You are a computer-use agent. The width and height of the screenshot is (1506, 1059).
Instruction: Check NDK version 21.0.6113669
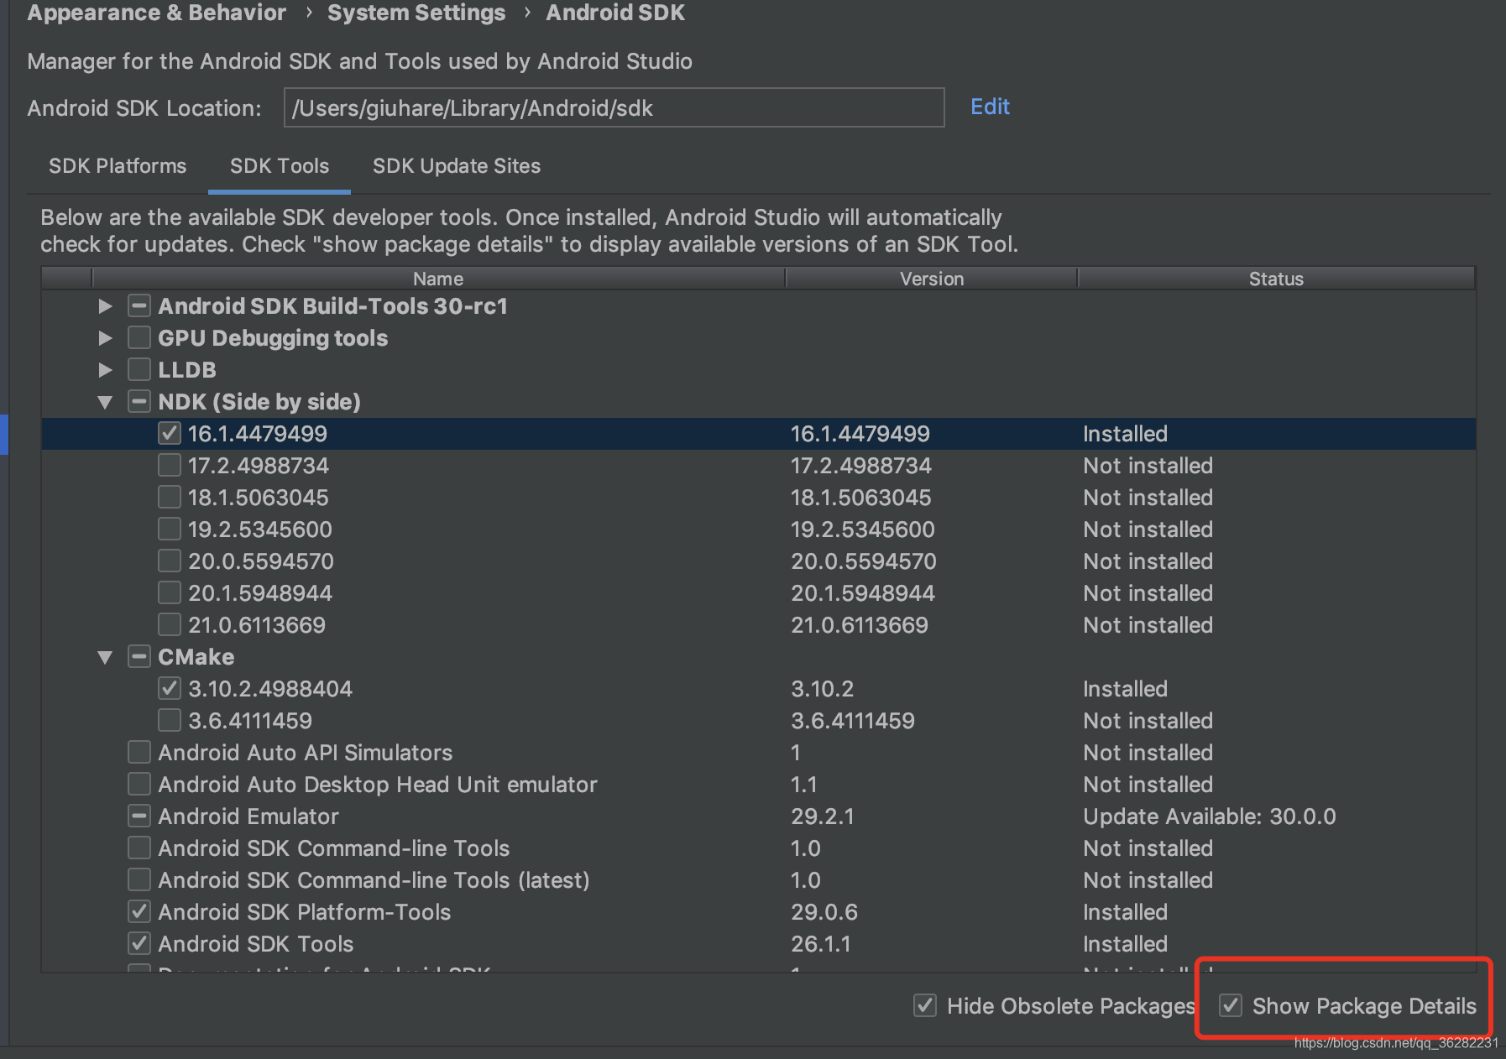click(x=170, y=624)
